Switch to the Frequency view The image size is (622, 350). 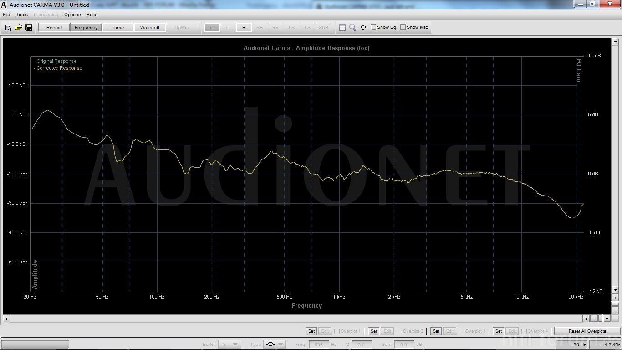(x=86, y=27)
